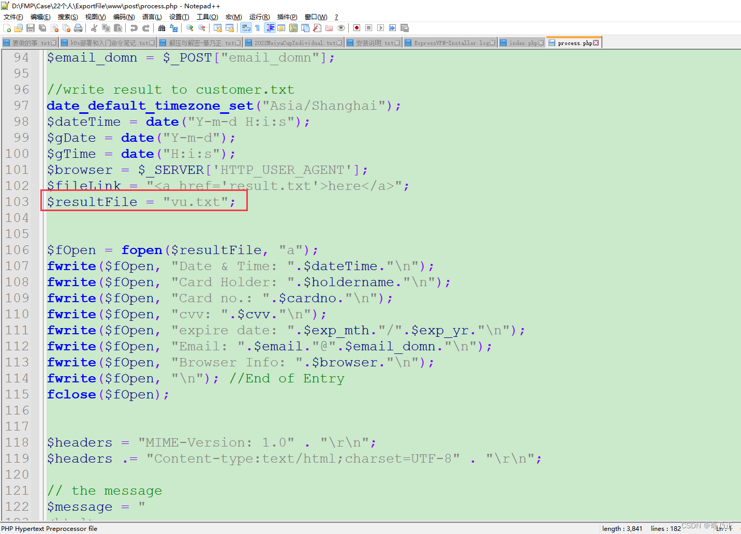Click the Stop Recording macro button

[x=368, y=28]
